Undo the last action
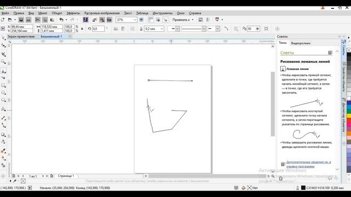351x197 pixels. point(61,20)
